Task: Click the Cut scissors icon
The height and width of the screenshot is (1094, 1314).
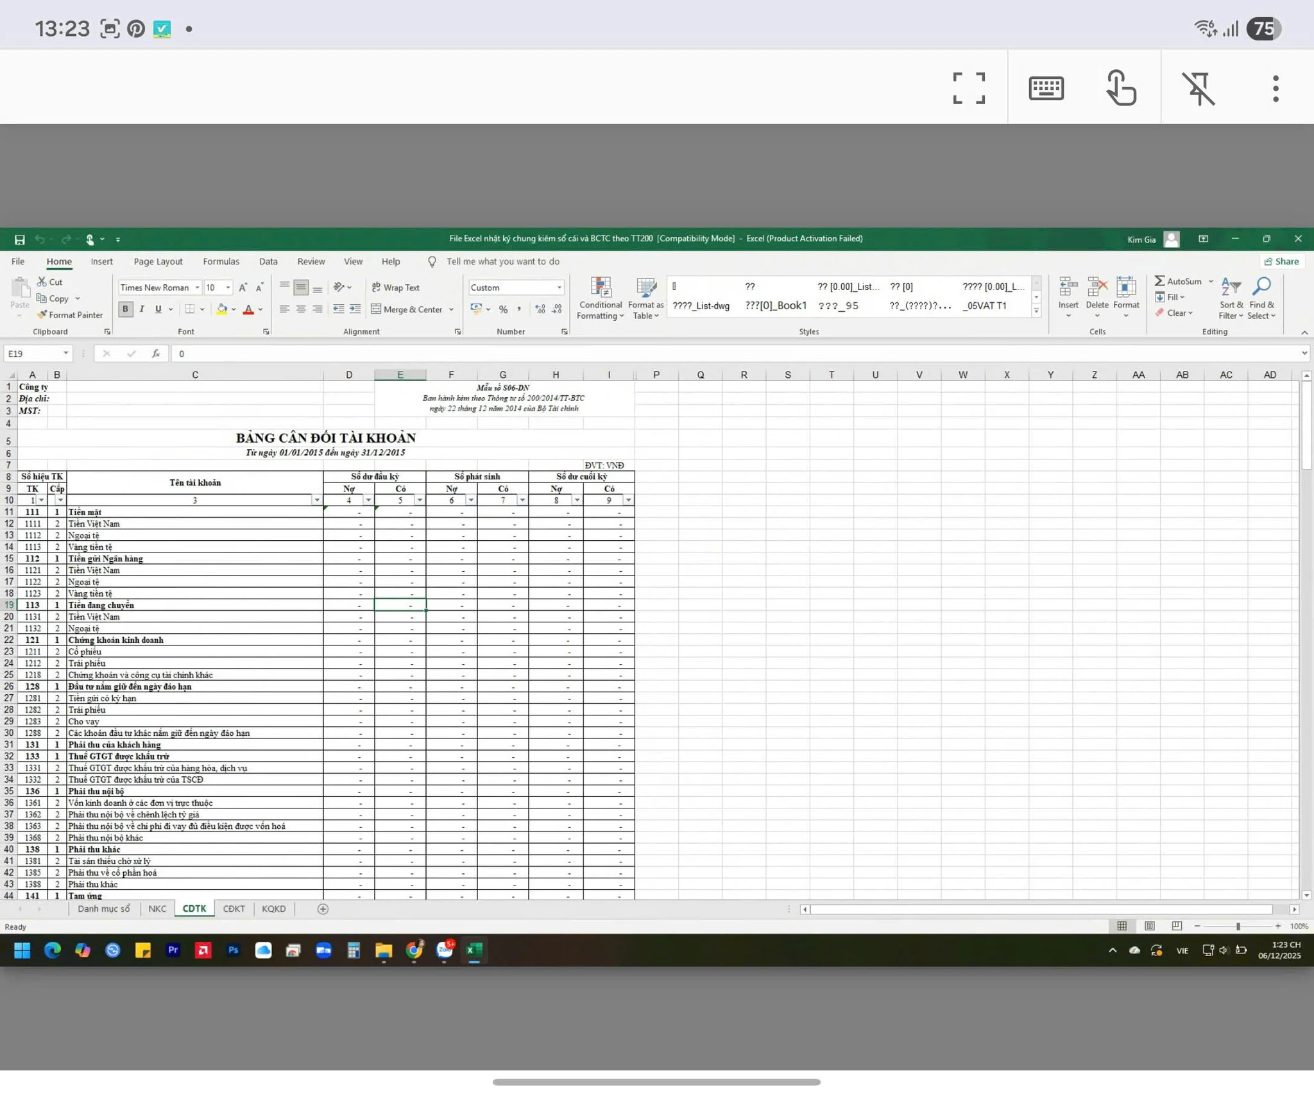Action: tap(42, 282)
